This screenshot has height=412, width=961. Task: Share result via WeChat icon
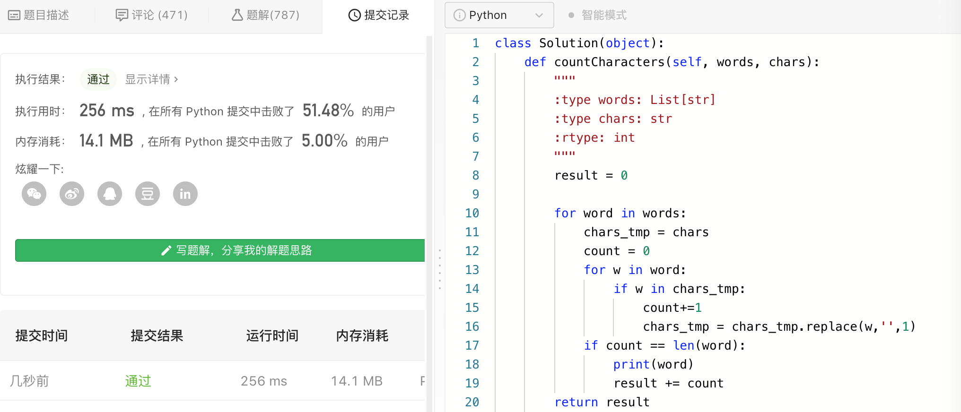coord(34,194)
